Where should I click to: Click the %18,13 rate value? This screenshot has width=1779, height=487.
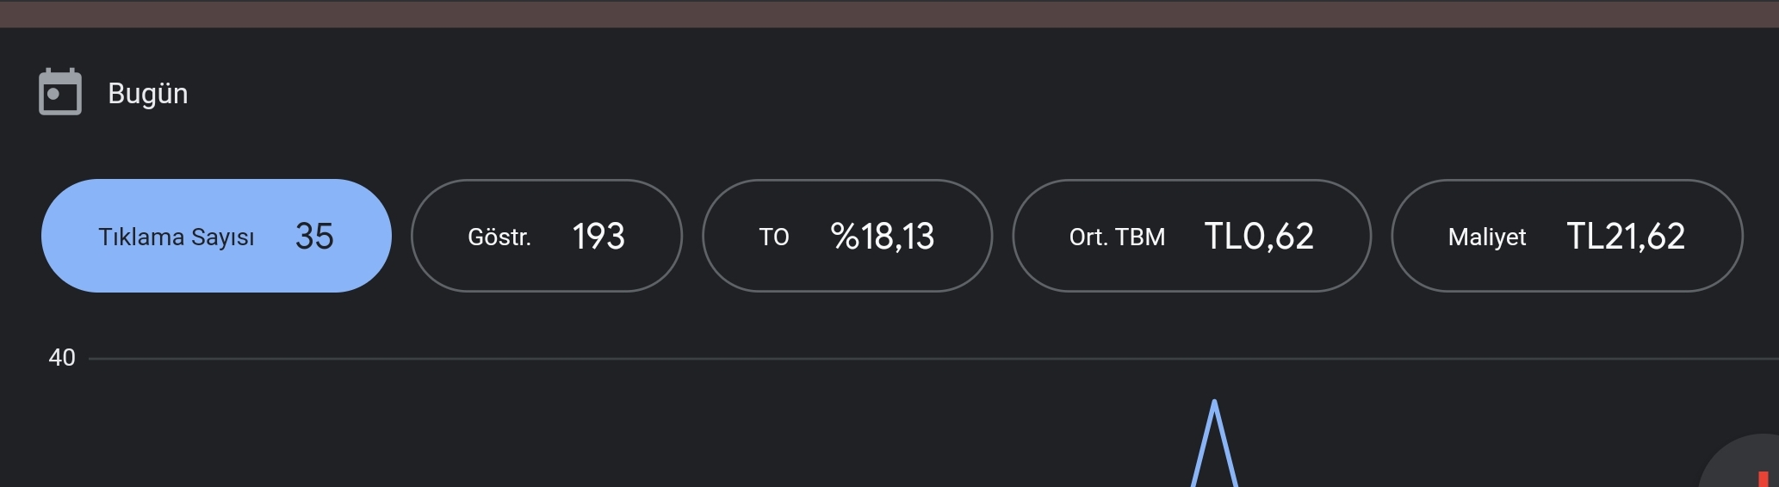click(x=883, y=236)
